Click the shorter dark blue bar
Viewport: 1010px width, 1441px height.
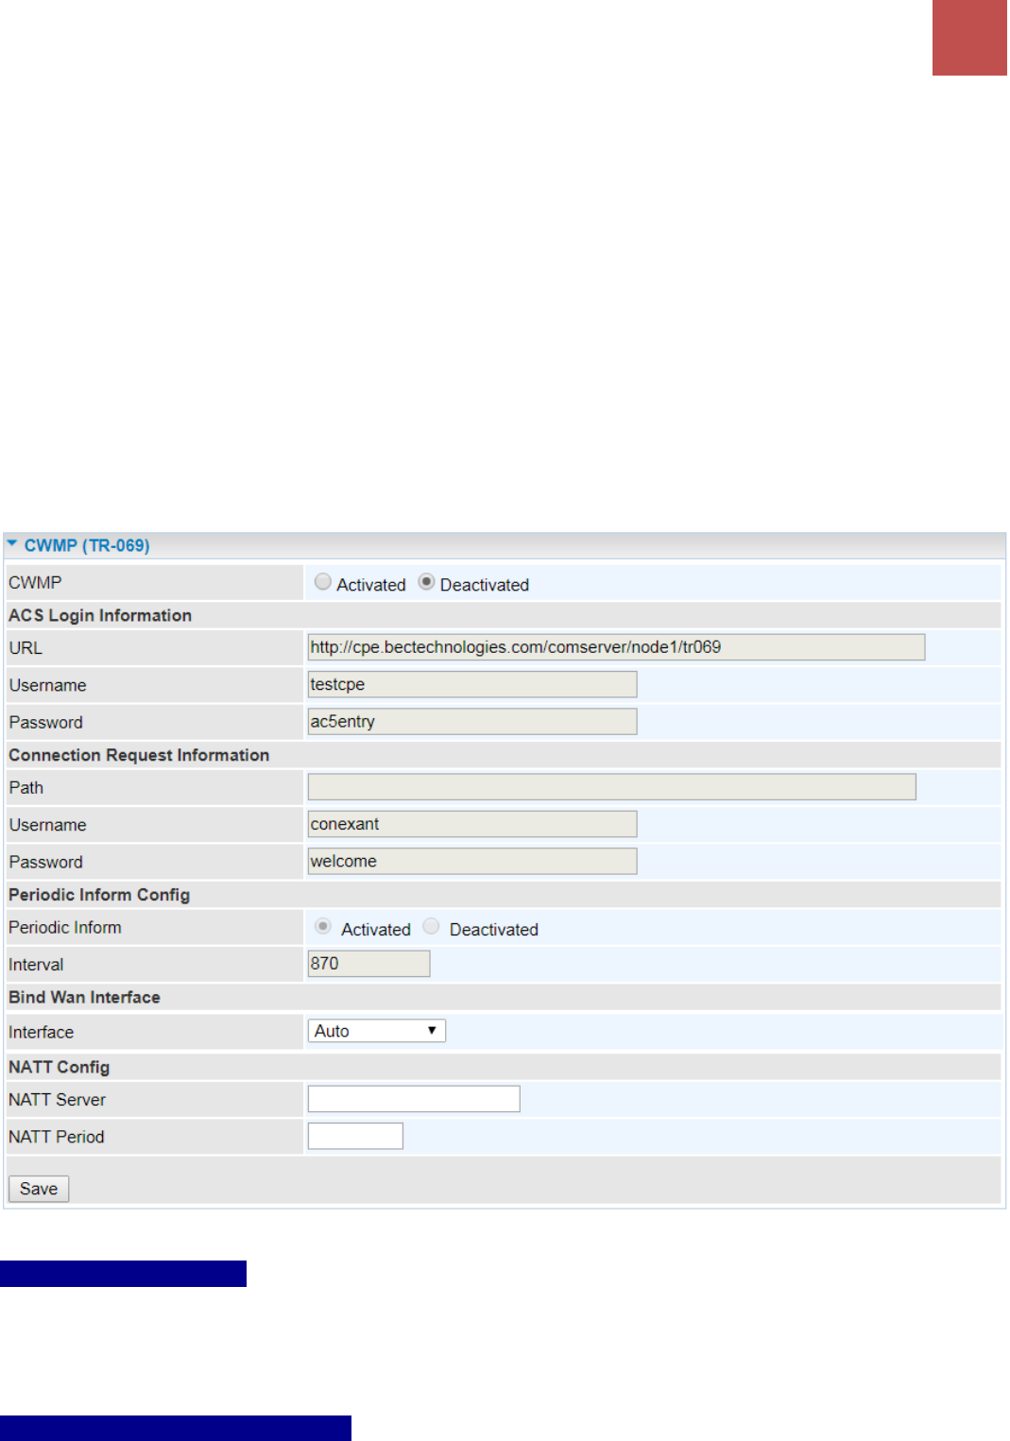pos(123,1274)
